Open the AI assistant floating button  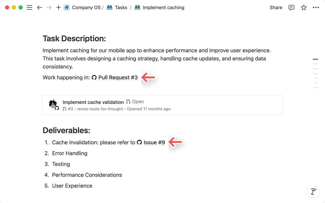313,191
